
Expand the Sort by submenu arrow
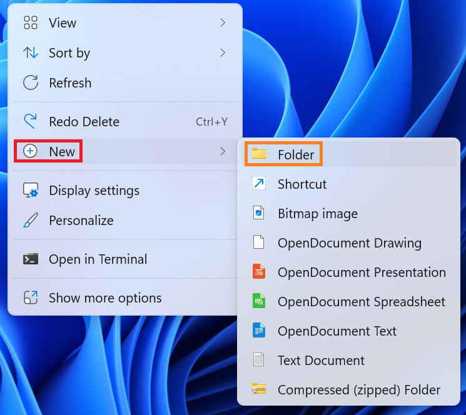click(x=223, y=52)
